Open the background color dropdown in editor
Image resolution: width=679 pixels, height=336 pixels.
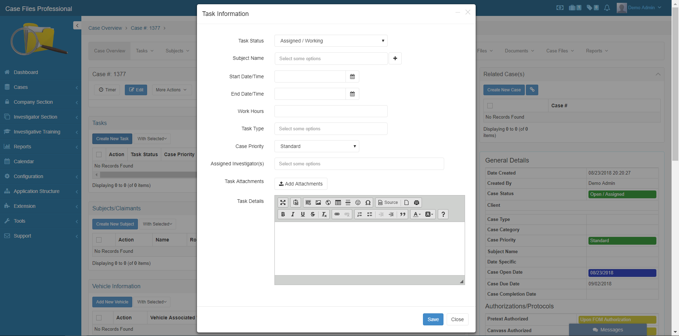point(429,214)
